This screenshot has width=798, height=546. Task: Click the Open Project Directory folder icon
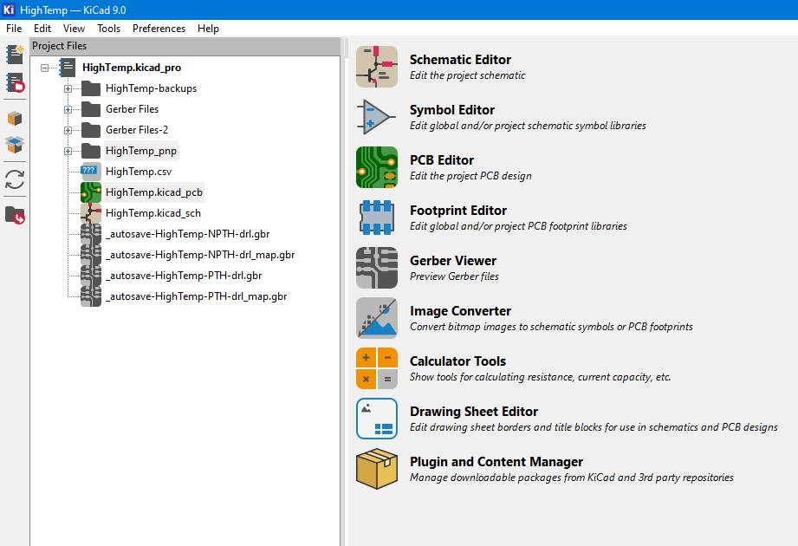click(15, 215)
